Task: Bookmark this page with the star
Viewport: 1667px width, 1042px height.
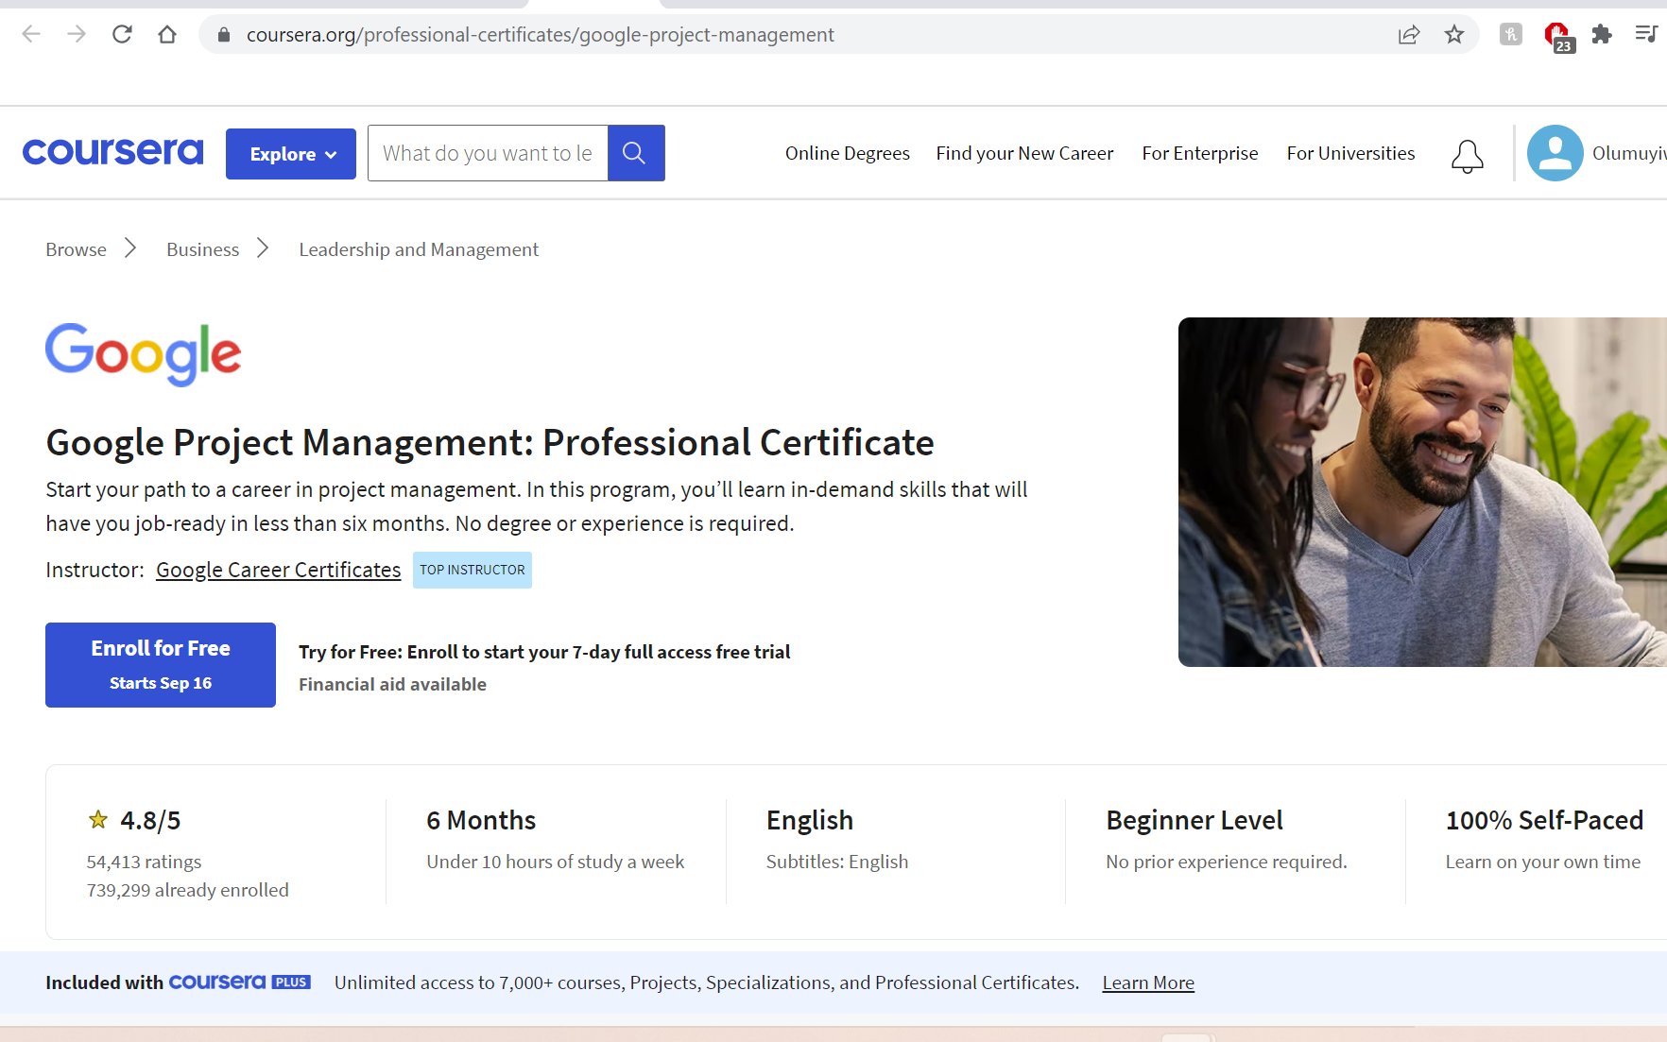Action: 1454,35
